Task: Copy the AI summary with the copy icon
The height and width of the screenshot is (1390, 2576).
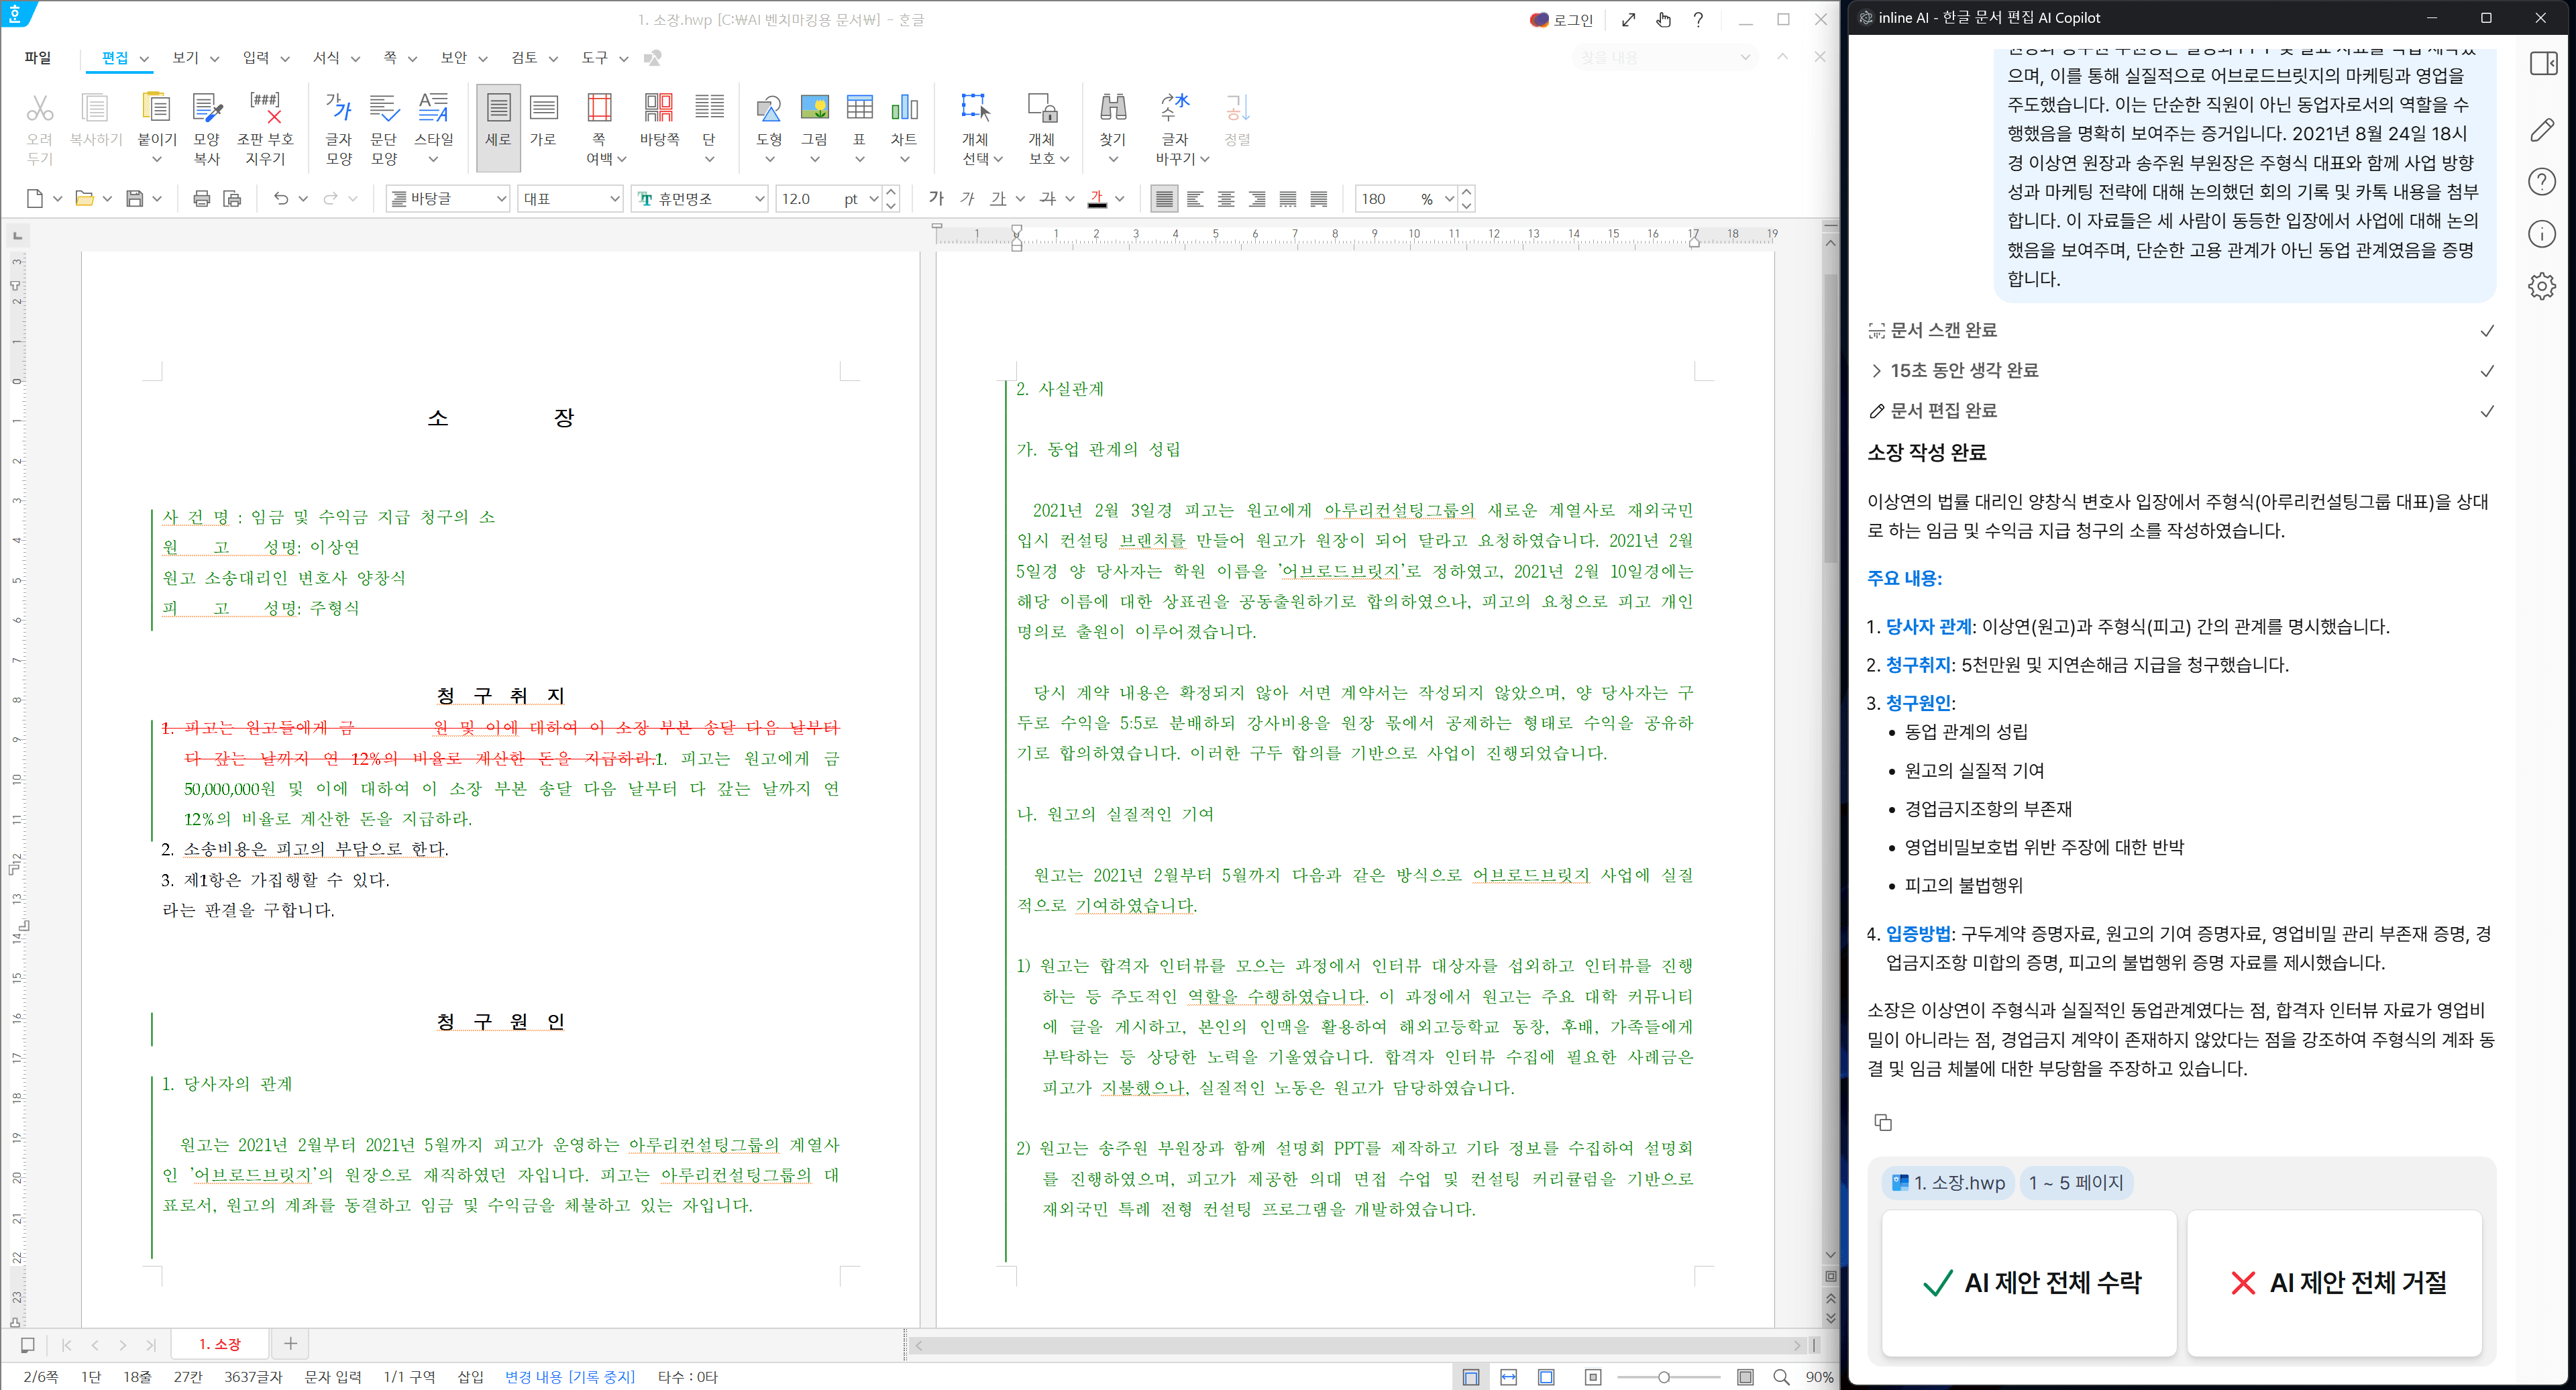Action: pyautogui.click(x=1884, y=1122)
